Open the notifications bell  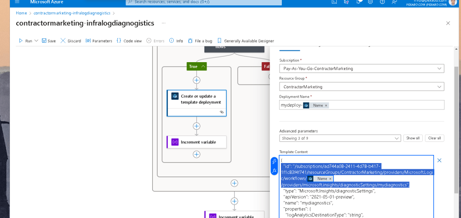point(358,2)
